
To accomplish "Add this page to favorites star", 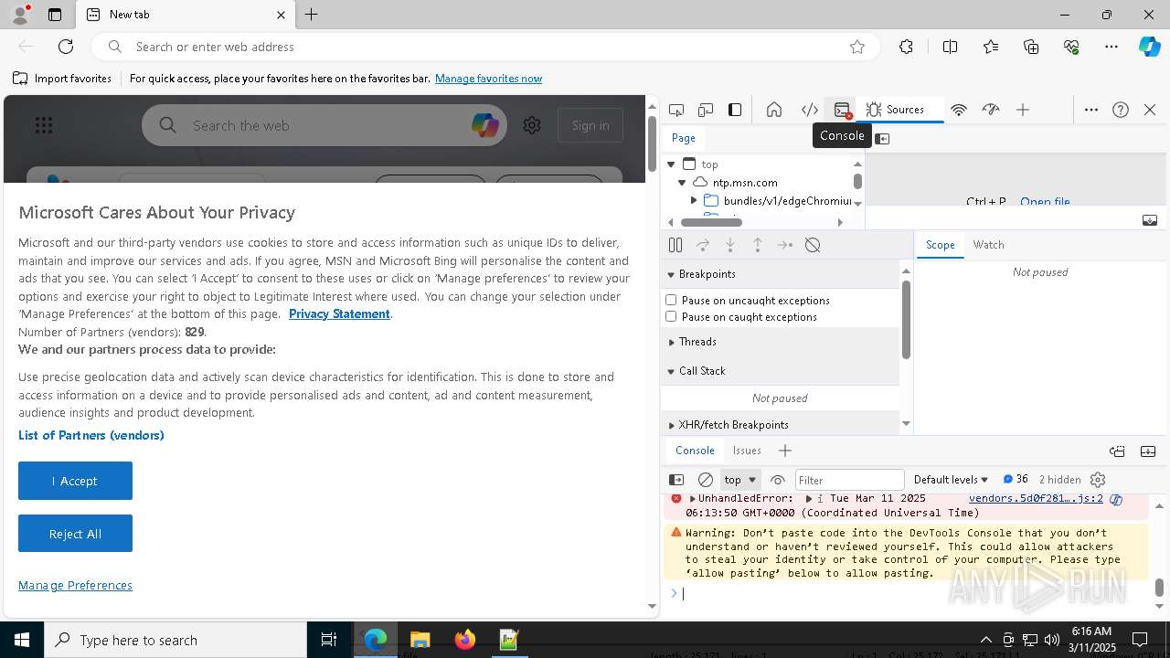I will 857,47.
